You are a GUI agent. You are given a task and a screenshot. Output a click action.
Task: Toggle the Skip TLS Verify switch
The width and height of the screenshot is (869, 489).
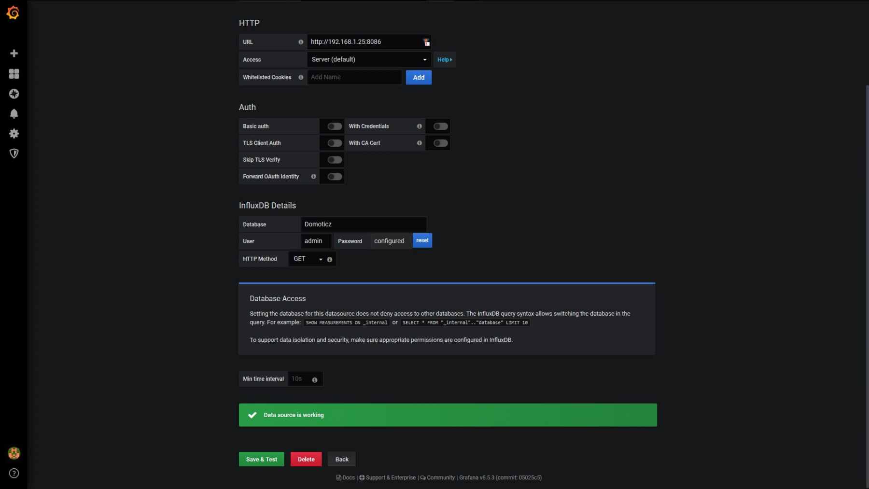334,160
